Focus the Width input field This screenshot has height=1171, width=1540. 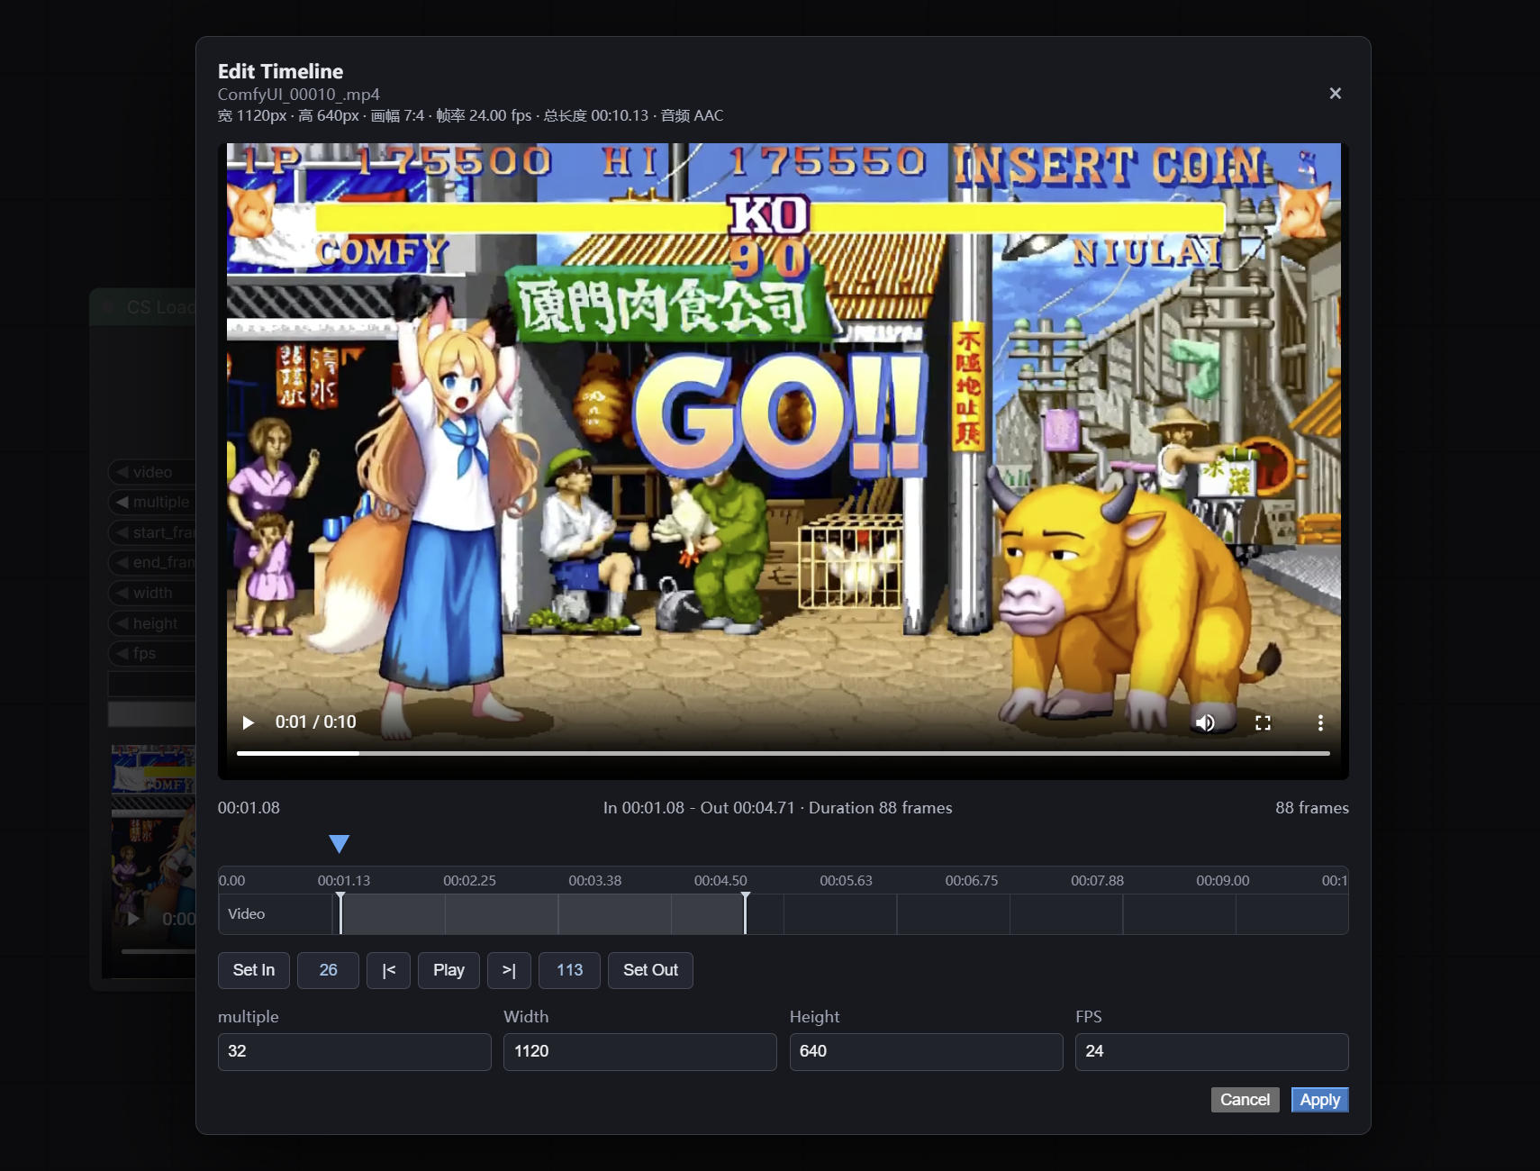[x=639, y=1051]
